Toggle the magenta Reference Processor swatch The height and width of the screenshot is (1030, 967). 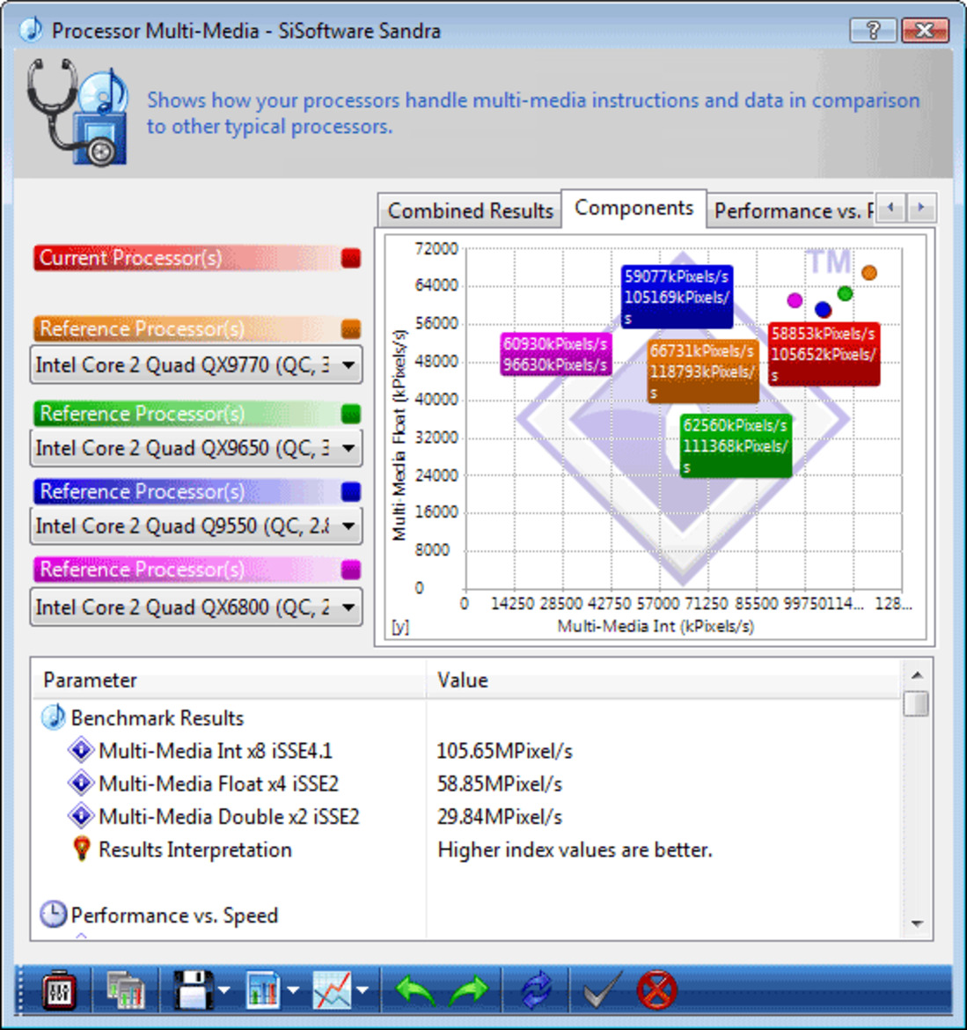(x=350, y=569)
